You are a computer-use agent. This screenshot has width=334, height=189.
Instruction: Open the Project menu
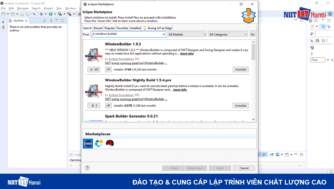point(48,8)
